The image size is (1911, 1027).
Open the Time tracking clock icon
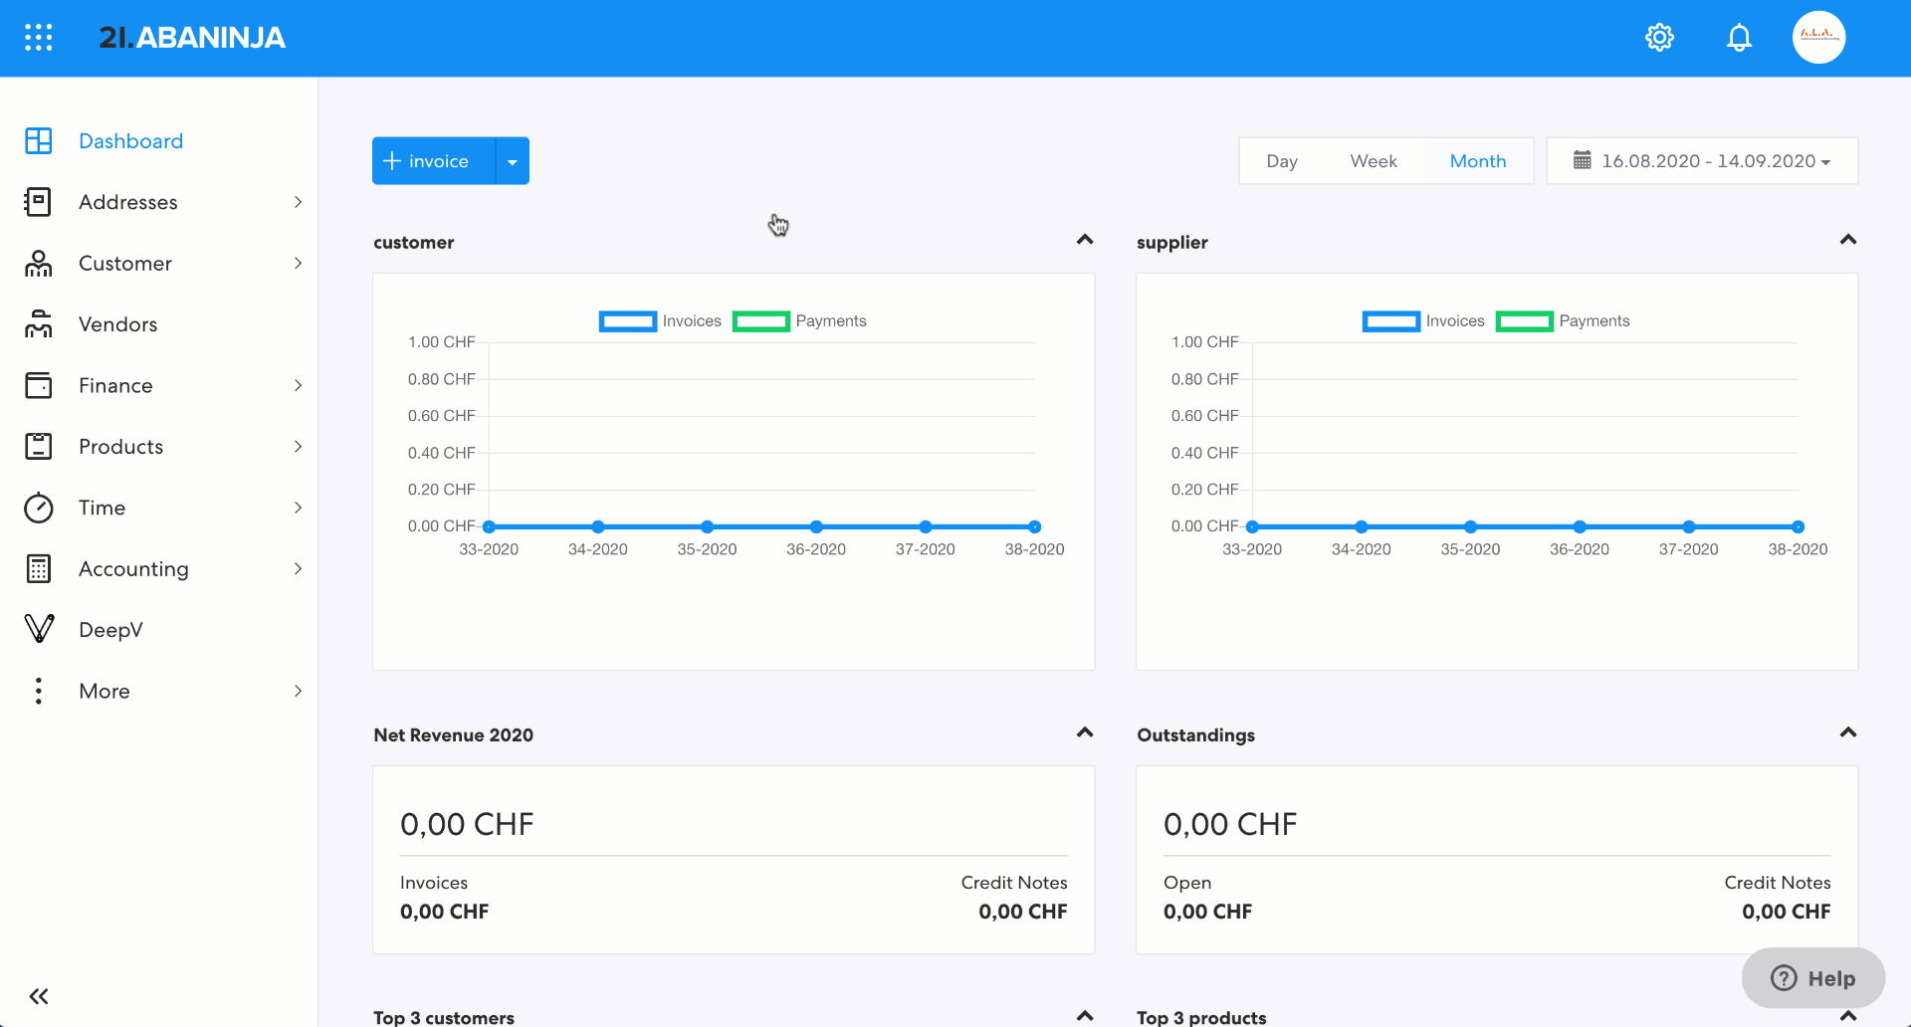[38, 508]
